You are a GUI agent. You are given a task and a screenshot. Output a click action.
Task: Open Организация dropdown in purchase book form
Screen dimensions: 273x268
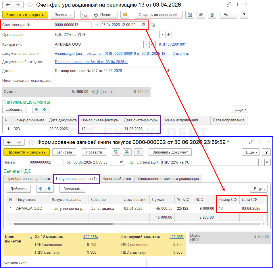[262, 162]
